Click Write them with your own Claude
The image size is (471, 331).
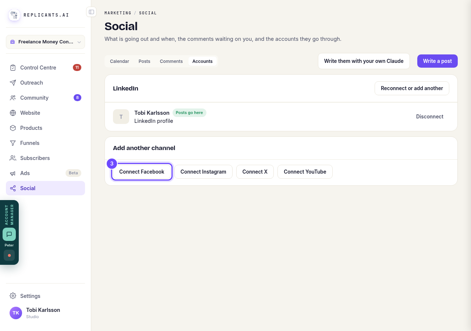(x=364, y=61)
